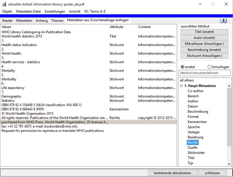Select highlighted purchased from WHO Press row

(x=88, y=122)
